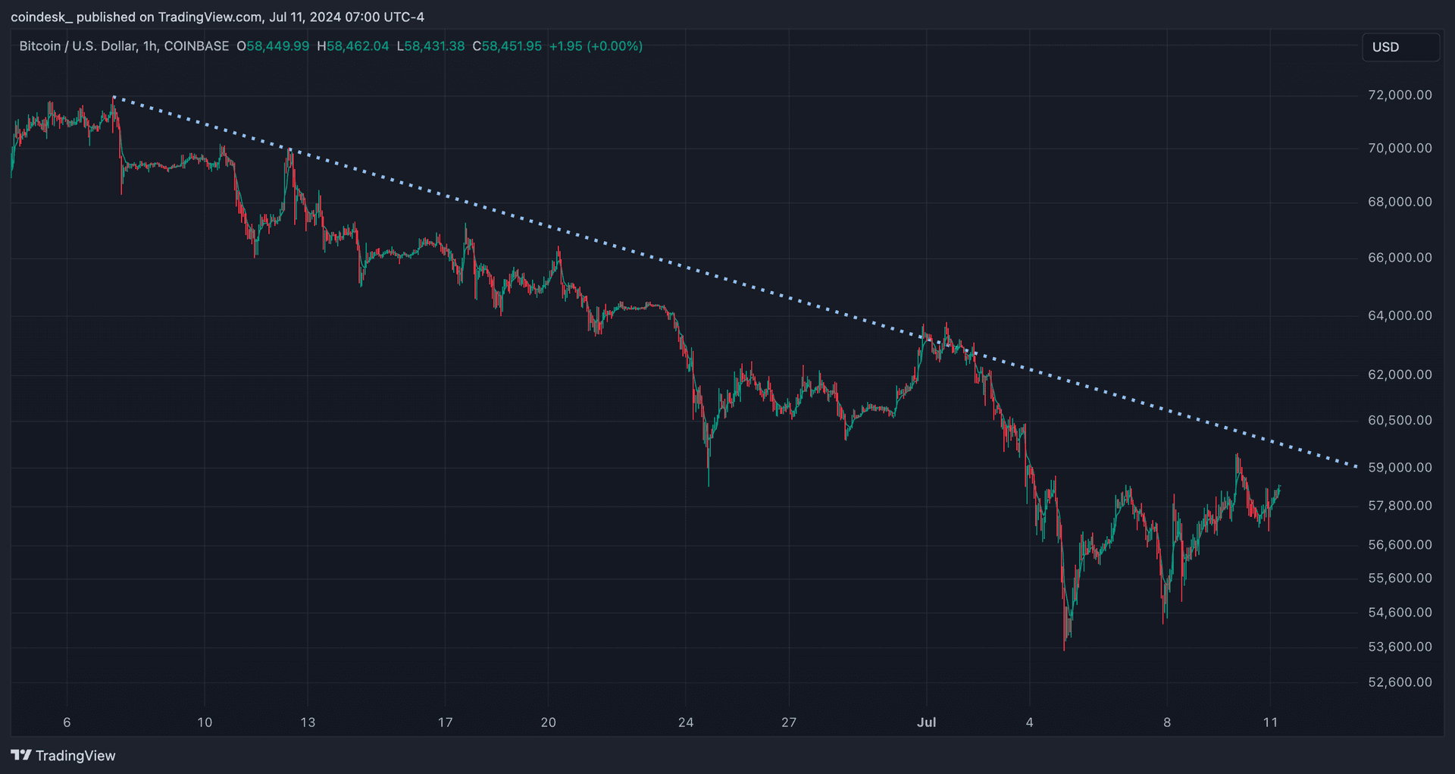Click the date label 11 on time axis
The width and height of the screenshot is (1455, 774).
[x=1270, y=722]
